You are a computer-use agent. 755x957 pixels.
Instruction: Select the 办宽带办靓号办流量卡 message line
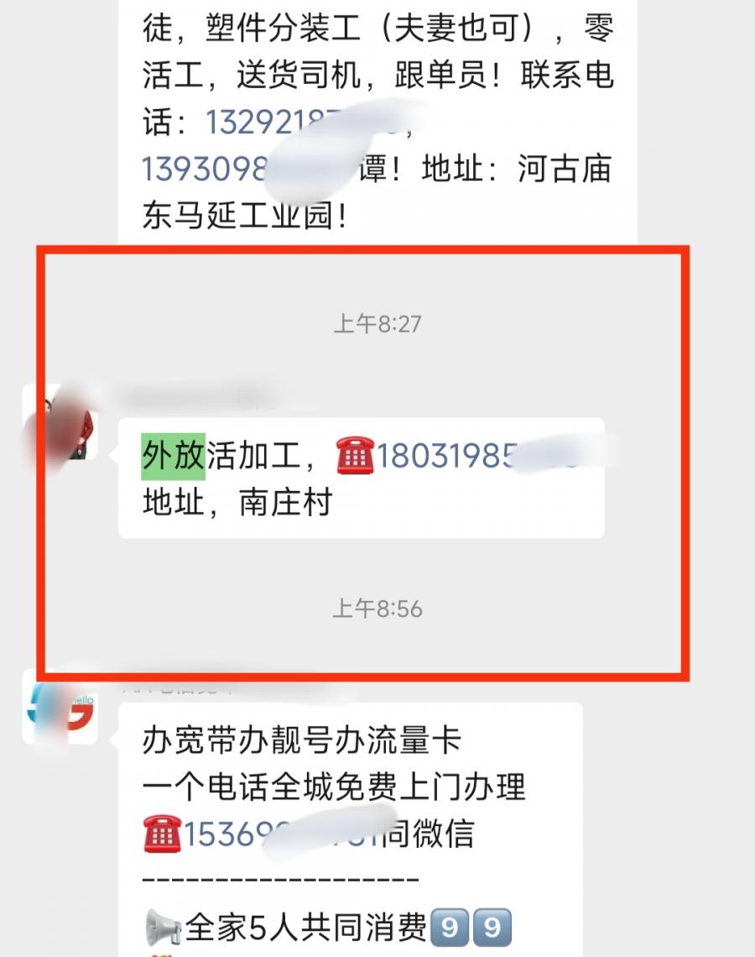(x=302, y=740)
